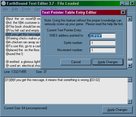Click the SNES address pointed to field

[103, 36]
